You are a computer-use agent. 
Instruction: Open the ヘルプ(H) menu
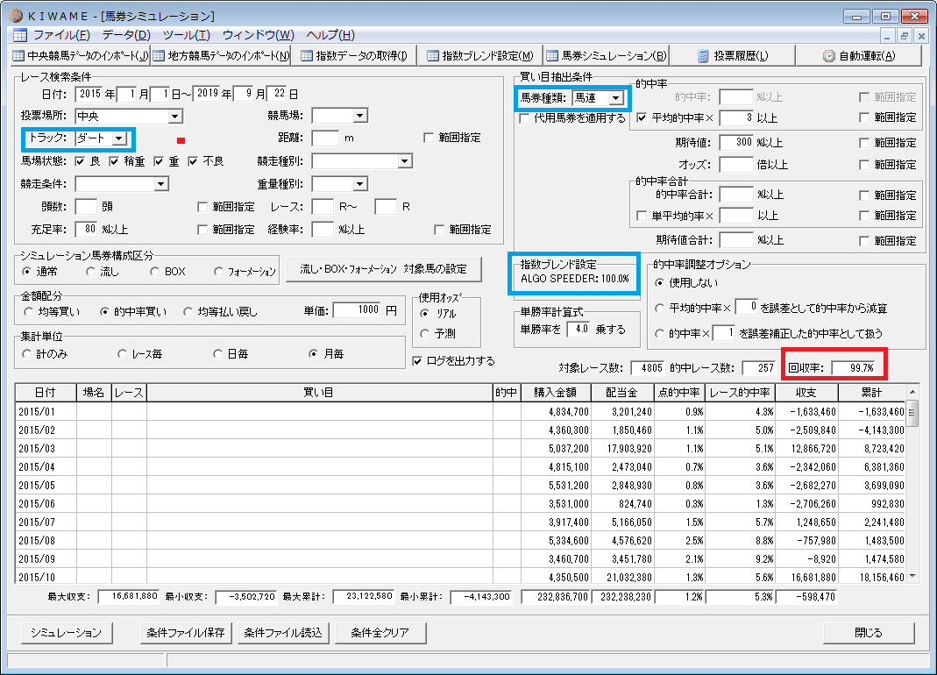[x=330, y=35]
